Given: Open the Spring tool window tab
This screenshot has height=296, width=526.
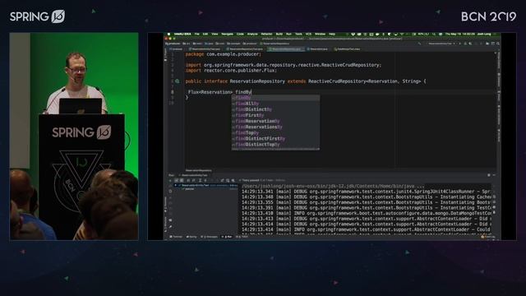Looking at the screenshot, I should pyautogui.click(x=191, y=237).
